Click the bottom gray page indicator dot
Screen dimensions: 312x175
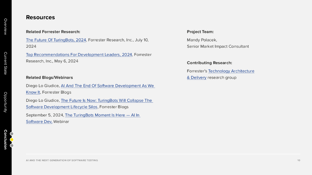[x=12, y=146]
